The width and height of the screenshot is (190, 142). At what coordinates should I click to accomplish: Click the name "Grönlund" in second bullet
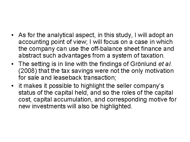tap(143, 64)
